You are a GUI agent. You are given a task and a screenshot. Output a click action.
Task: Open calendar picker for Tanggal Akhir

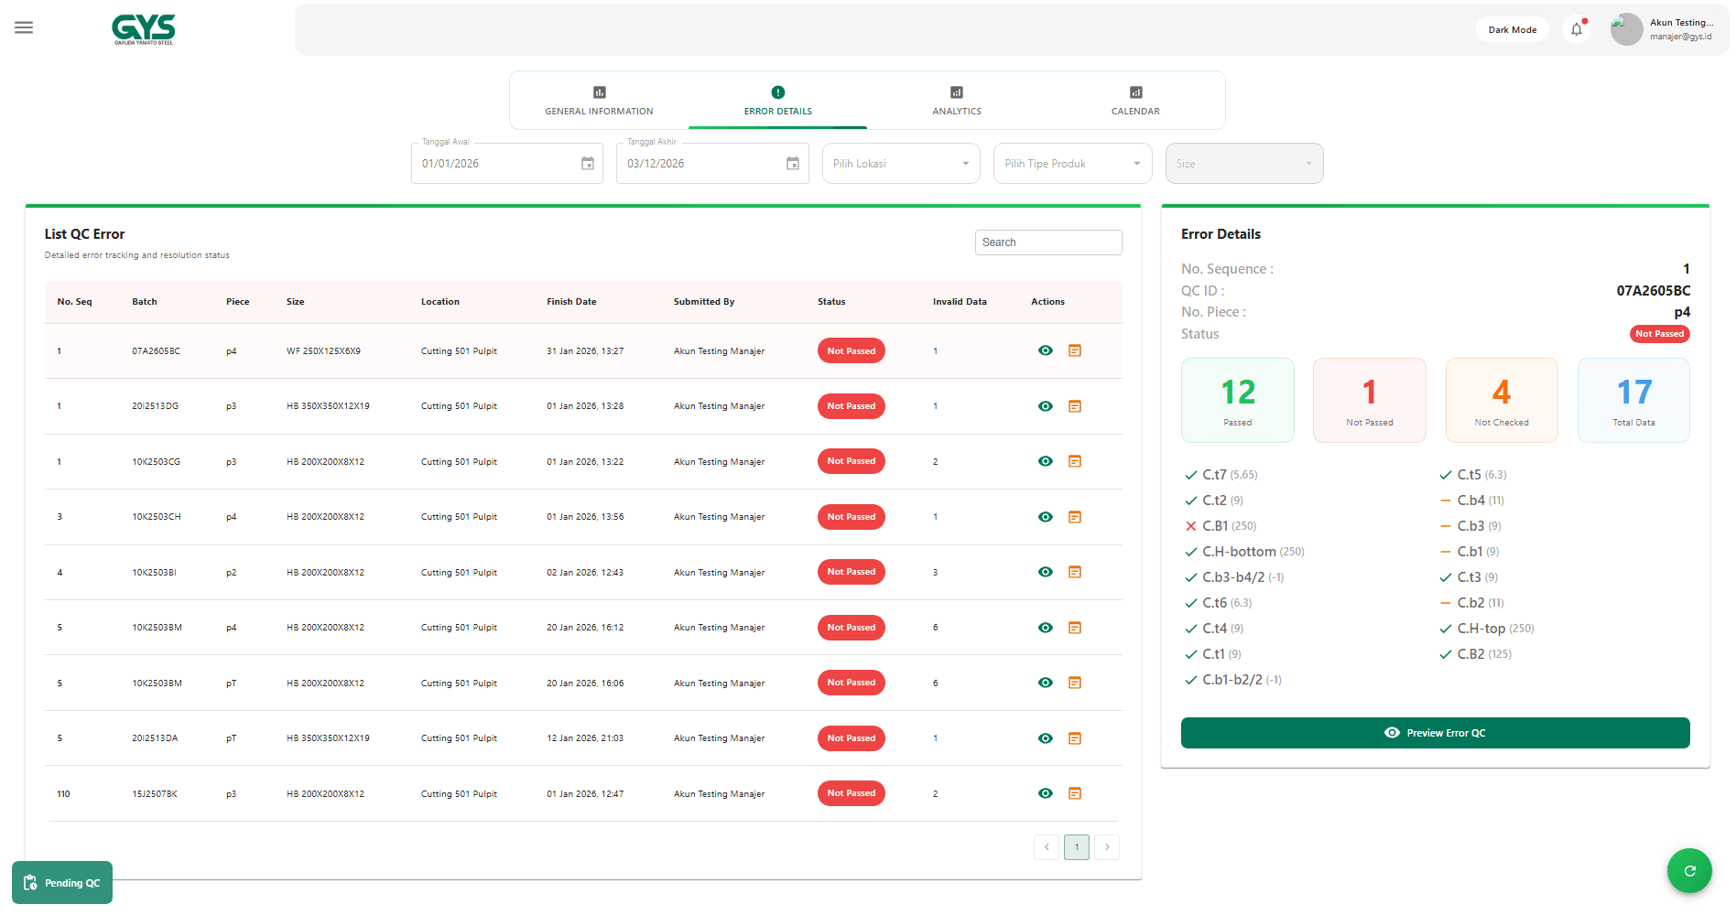tap(792, 164)
